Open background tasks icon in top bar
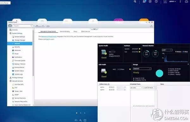The height and width of the screenshot is (122, 190). point(144,2)
